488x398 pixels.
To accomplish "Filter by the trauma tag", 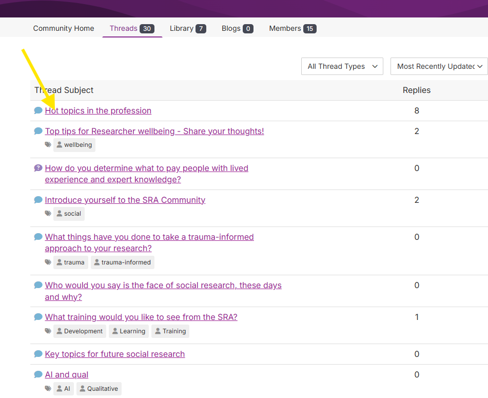I will coord(71,262).
